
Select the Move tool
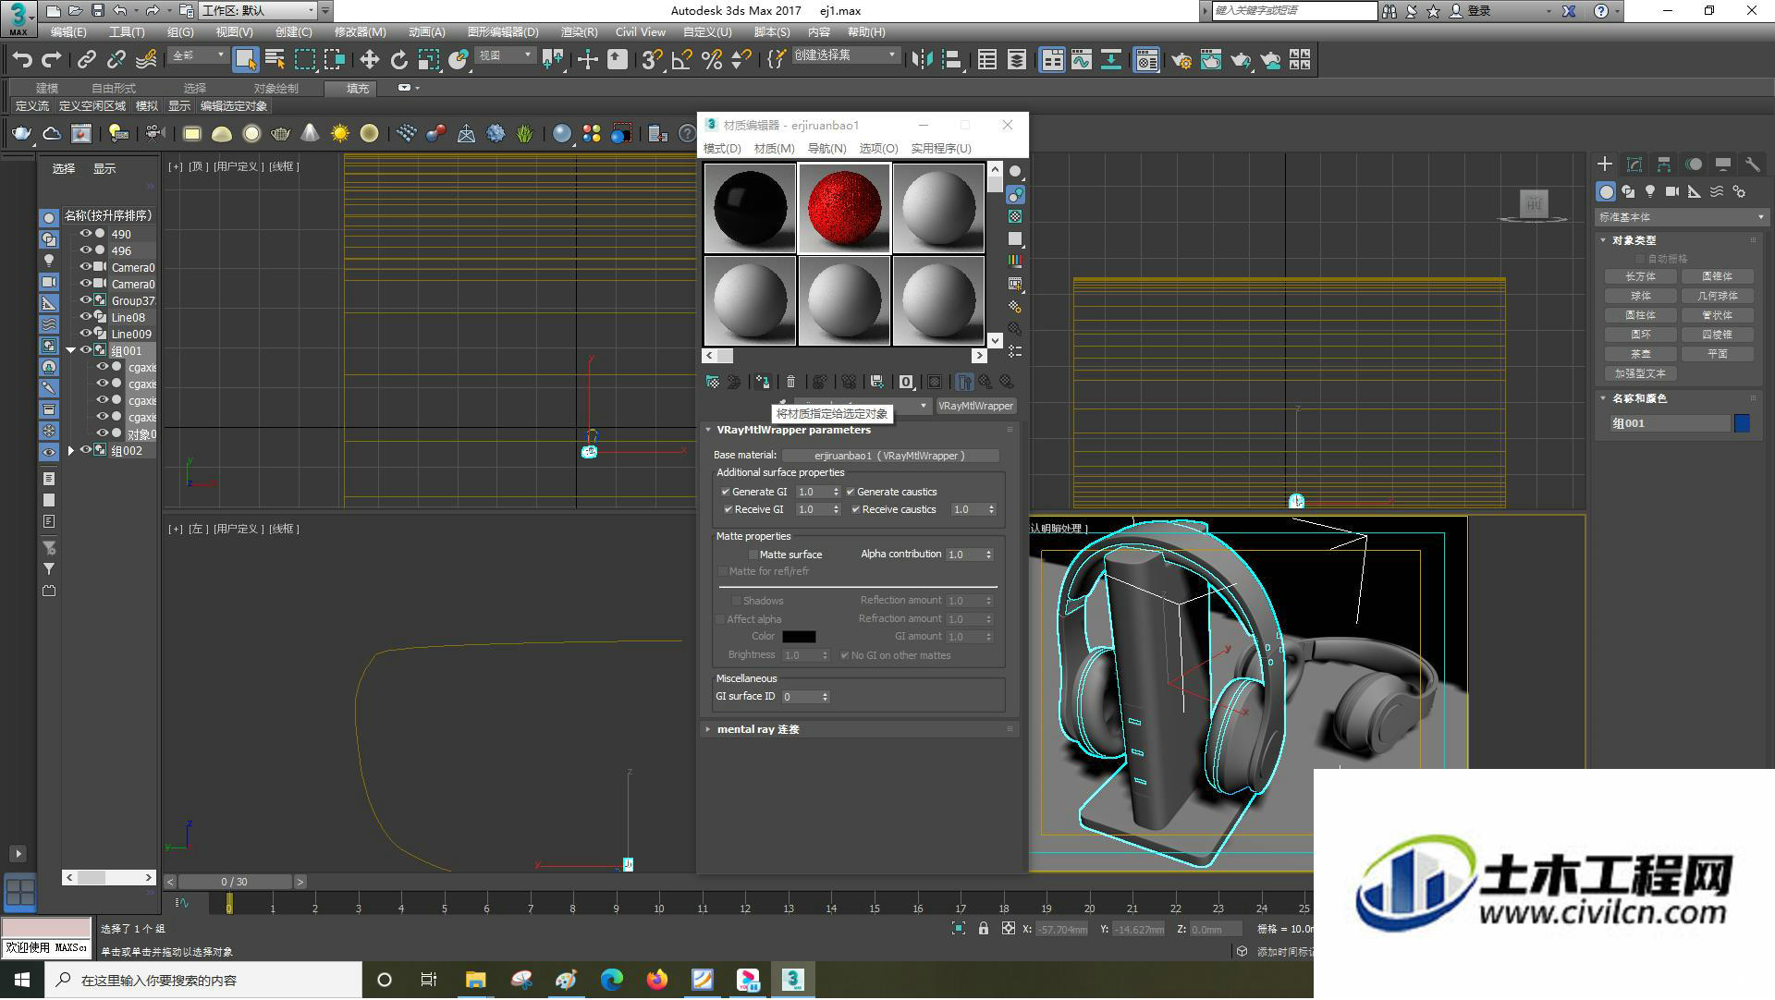(x=370, y=60)
